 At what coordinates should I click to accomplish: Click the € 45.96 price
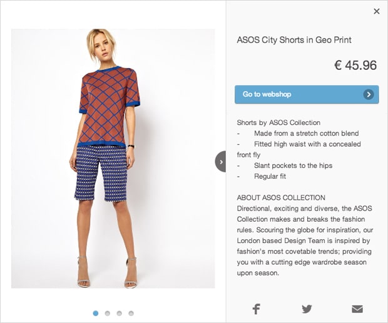pos(355,65)
